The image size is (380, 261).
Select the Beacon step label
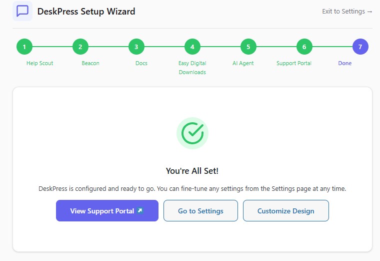pos(90,64)
